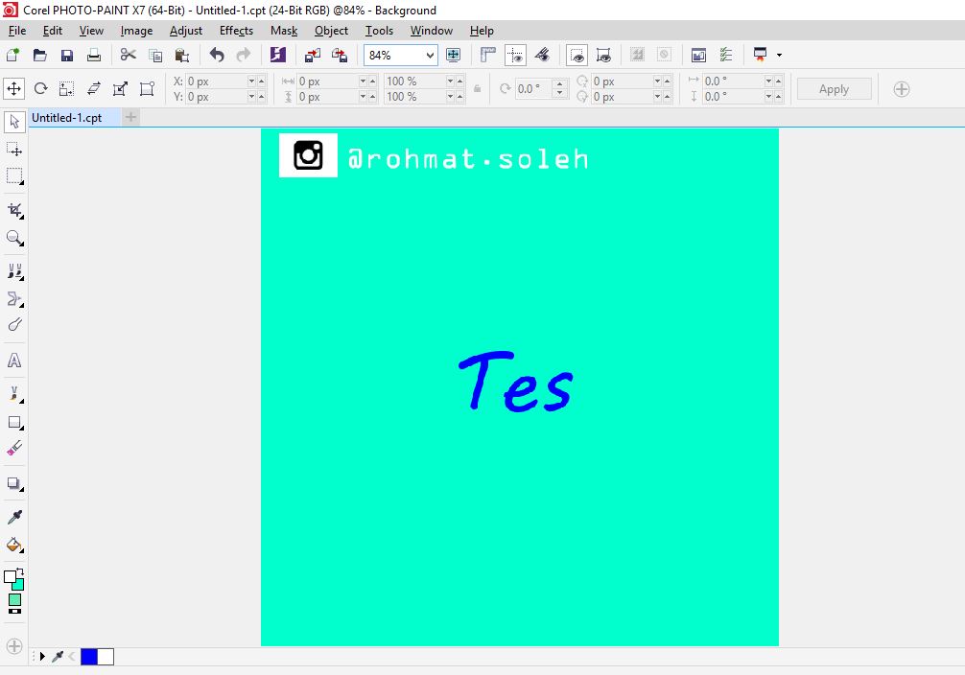The image size is (965, 675).
Task: Toggle full-screen preview icon beside zoom
Action: click(x=453, y=56)
